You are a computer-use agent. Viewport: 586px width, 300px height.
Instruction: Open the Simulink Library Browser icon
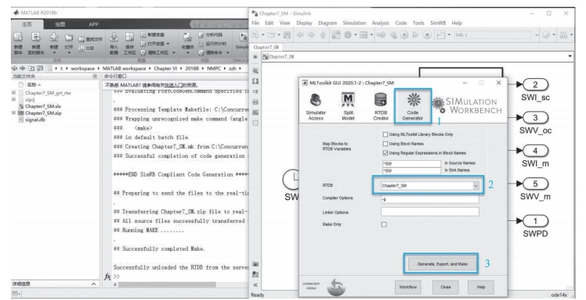335,35
